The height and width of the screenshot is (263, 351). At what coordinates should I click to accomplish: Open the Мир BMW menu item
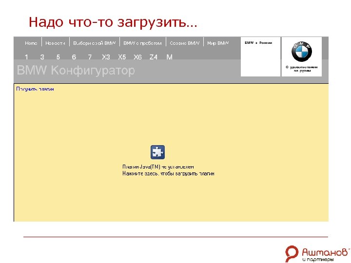pyautogui.click(x=218, y=43)
